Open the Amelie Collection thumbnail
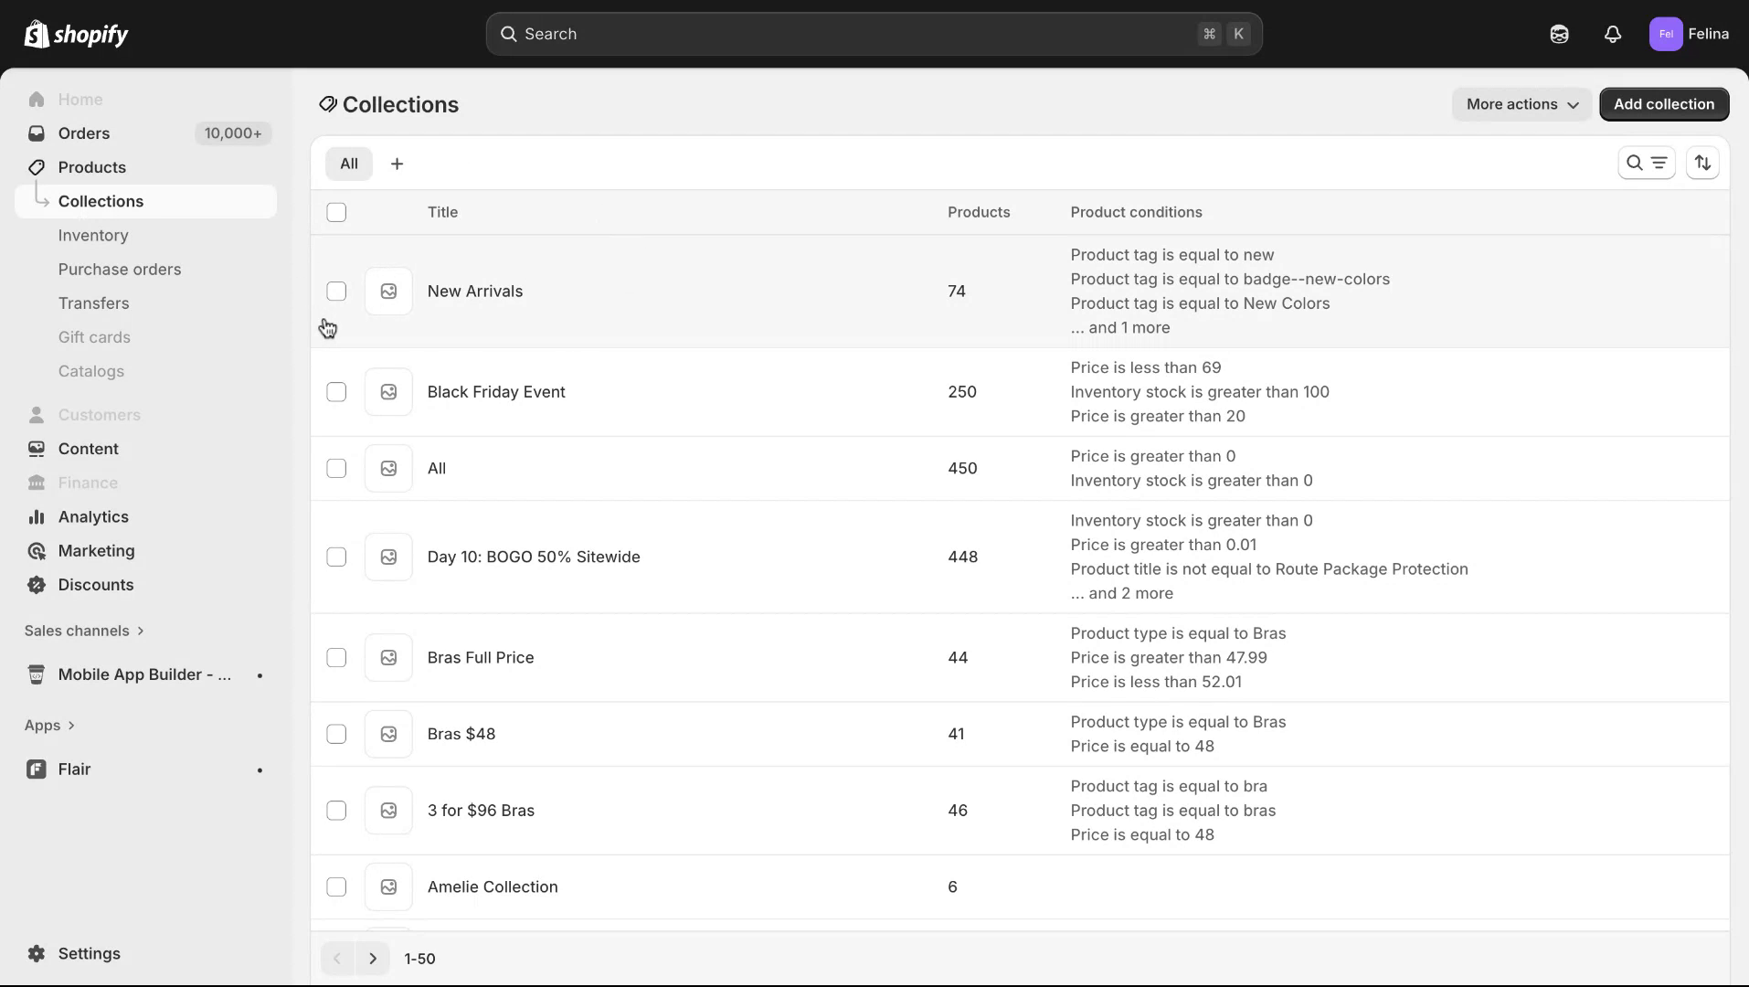 point(388,886)
